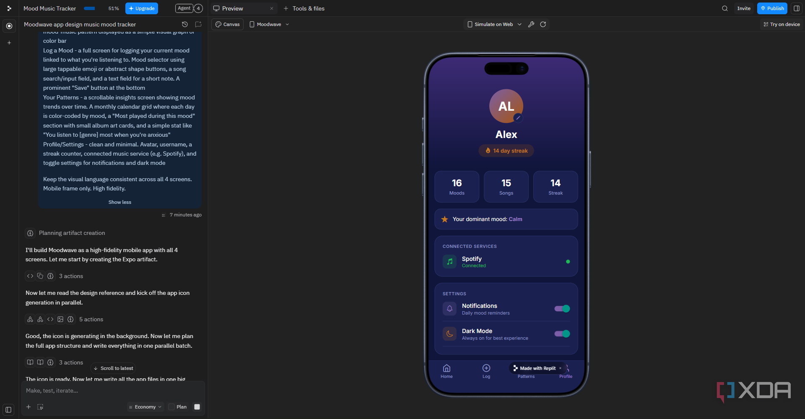Click the chat input field
The image size is (805, 419).
[x=113, y=390]
